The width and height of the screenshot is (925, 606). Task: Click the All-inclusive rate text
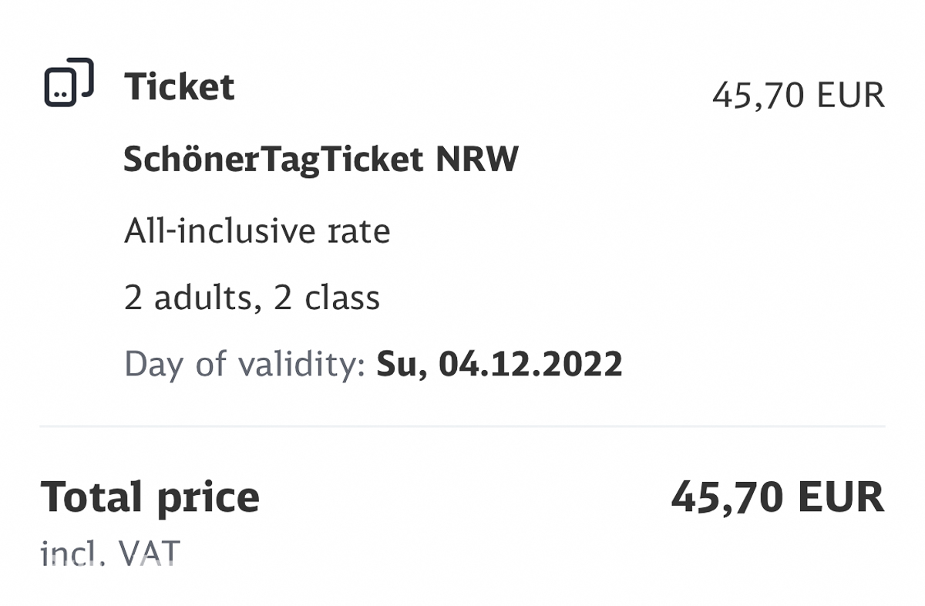tap(257, 231)
